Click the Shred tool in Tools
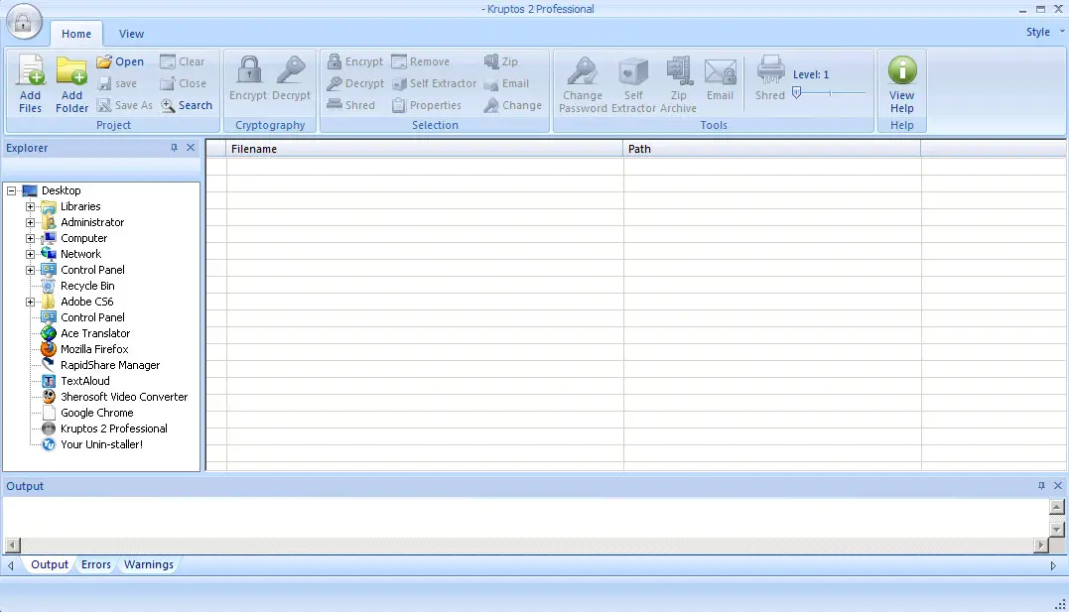Viewport: 1069px width, 612px height. pos(770,78)
